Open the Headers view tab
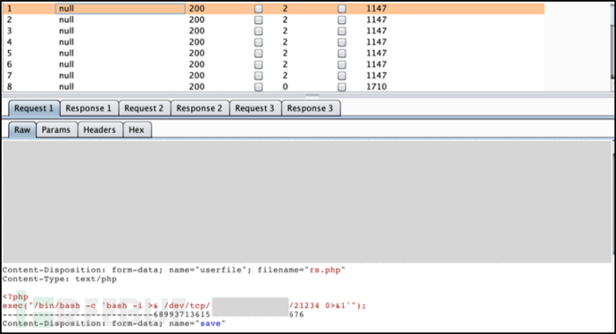Image resolution: width=616 pixels, height=334 pixels. point(99,130)
